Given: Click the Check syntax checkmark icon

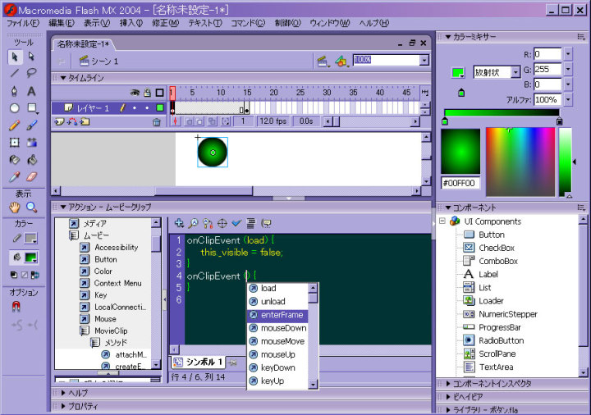Looking at the screenshot, I should 236,223.
